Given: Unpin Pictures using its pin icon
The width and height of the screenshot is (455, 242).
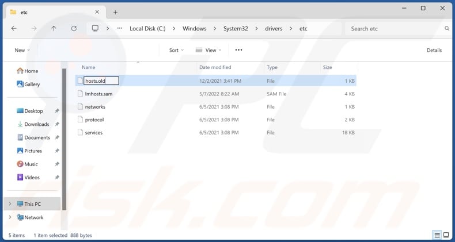Looking at the screenshot, I should (x=57, y=151).
